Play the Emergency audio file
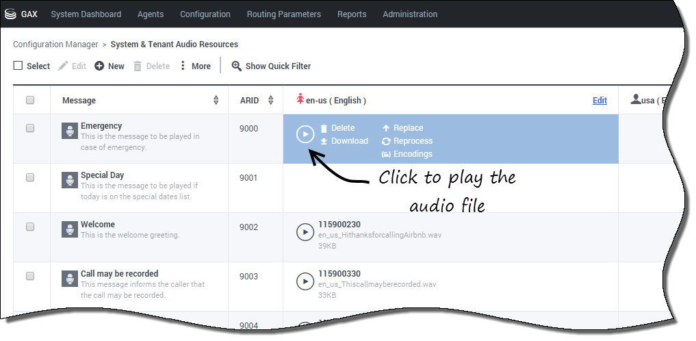The image size is (696, 341). pos(305,134)
